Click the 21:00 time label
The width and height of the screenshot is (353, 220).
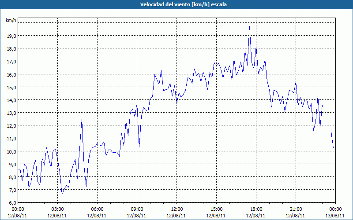(x=296, y=209)
